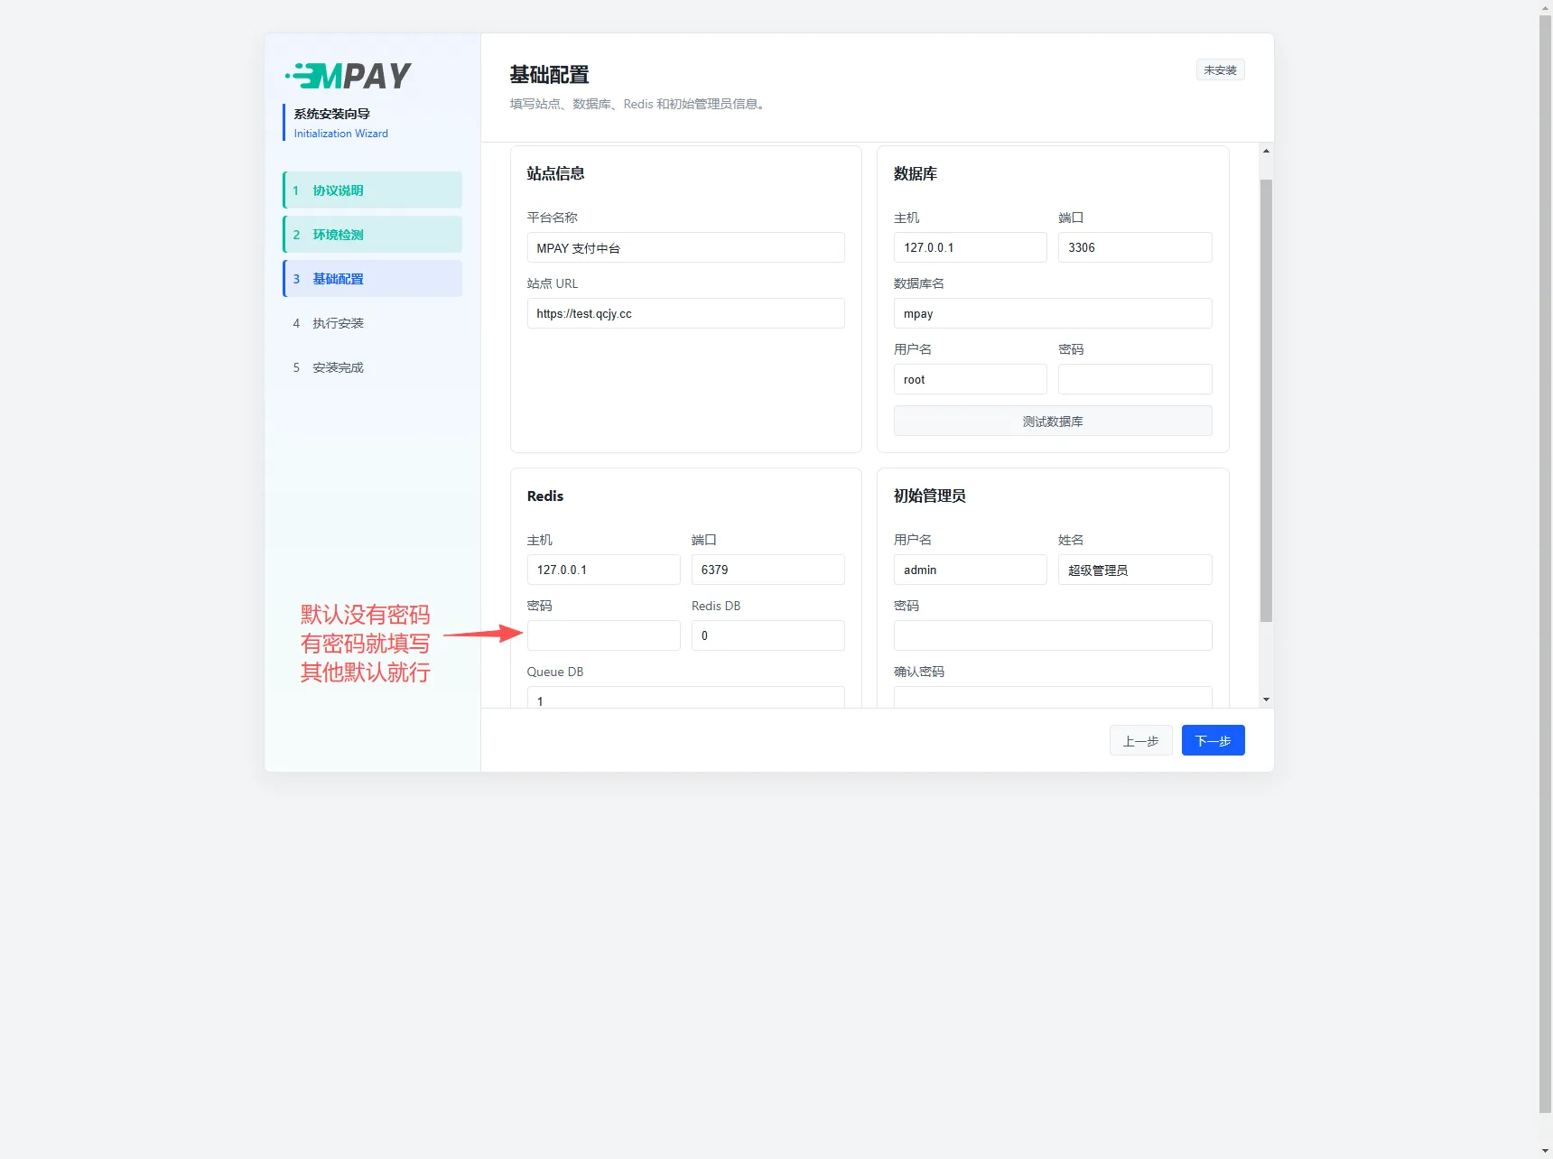The width and height of the screenshot is (1553, 1159).
Task: Click form panel scroll down arrow
Action: tap(1266, 700)
